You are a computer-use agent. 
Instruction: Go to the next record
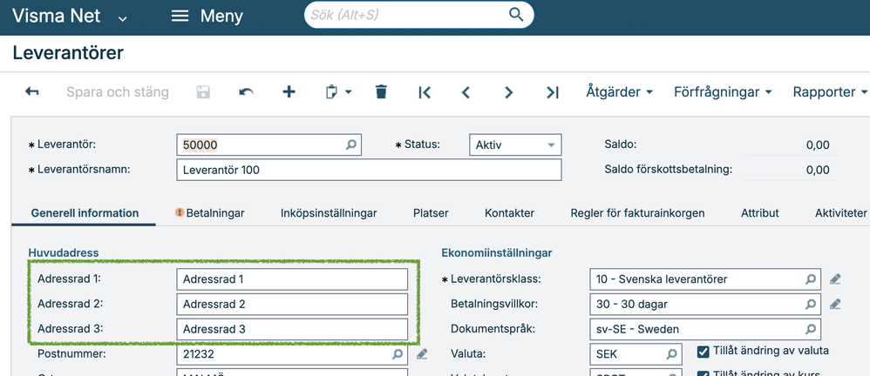coord(509,92)
